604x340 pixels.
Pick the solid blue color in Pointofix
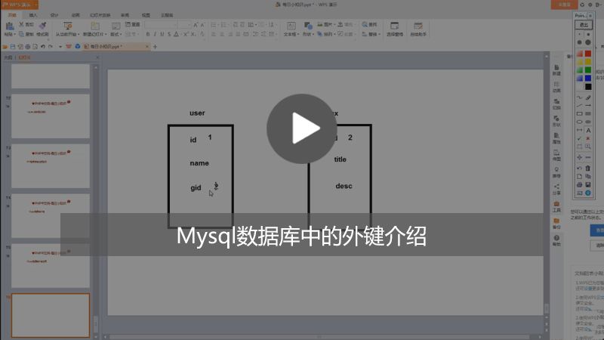click(x=588, y=78)
